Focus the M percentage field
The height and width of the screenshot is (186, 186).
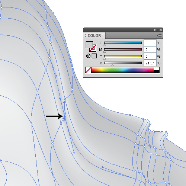click(x=150, y=49)
